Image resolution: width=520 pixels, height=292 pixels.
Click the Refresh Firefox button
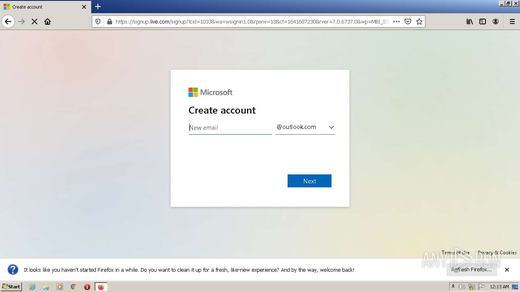pos(472,270)
